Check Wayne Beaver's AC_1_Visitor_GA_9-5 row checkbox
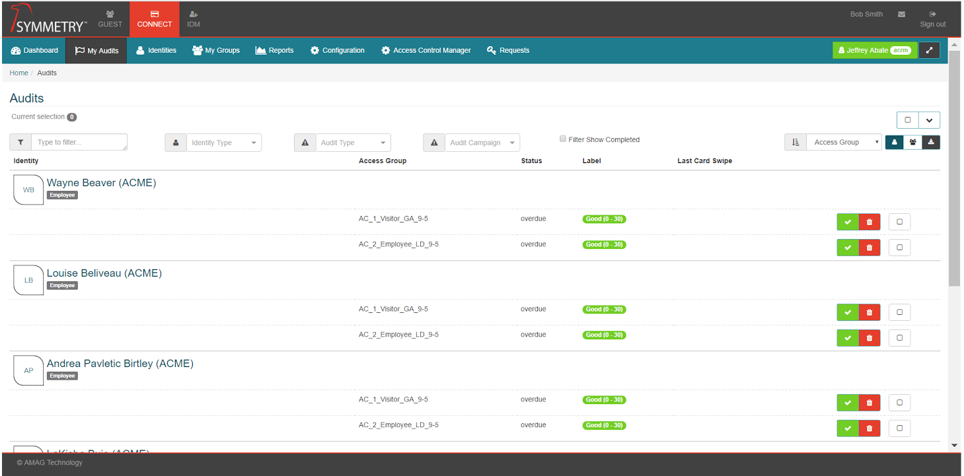The image size is (964, 476). (899, 222)
